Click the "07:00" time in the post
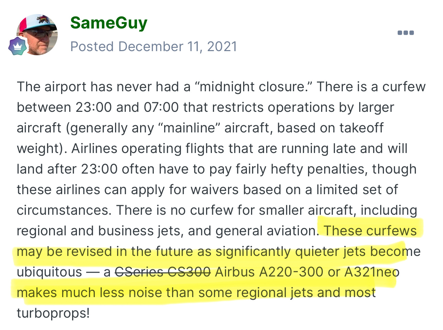 (161, 107)
